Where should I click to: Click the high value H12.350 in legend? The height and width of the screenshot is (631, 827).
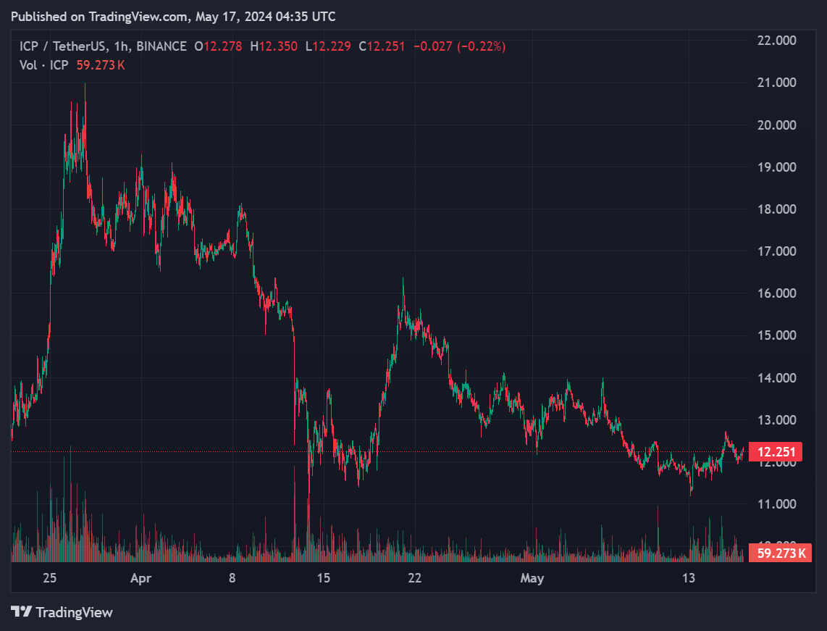click(274, 46)
